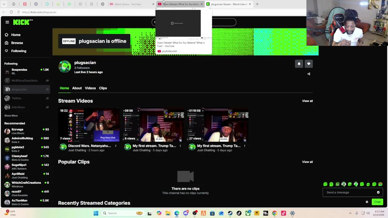Toggle channel notification bell

299,64
